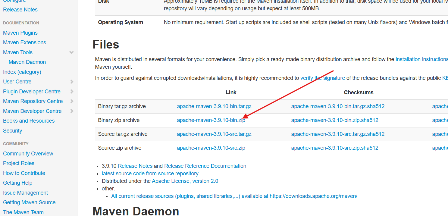Download apache-maven-3.9.10-src.zip

(x=211, y=148)
